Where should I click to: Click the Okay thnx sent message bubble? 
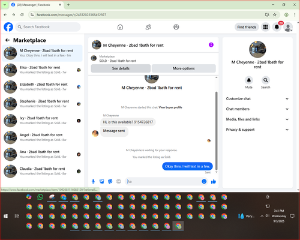[x=187, y=166]
